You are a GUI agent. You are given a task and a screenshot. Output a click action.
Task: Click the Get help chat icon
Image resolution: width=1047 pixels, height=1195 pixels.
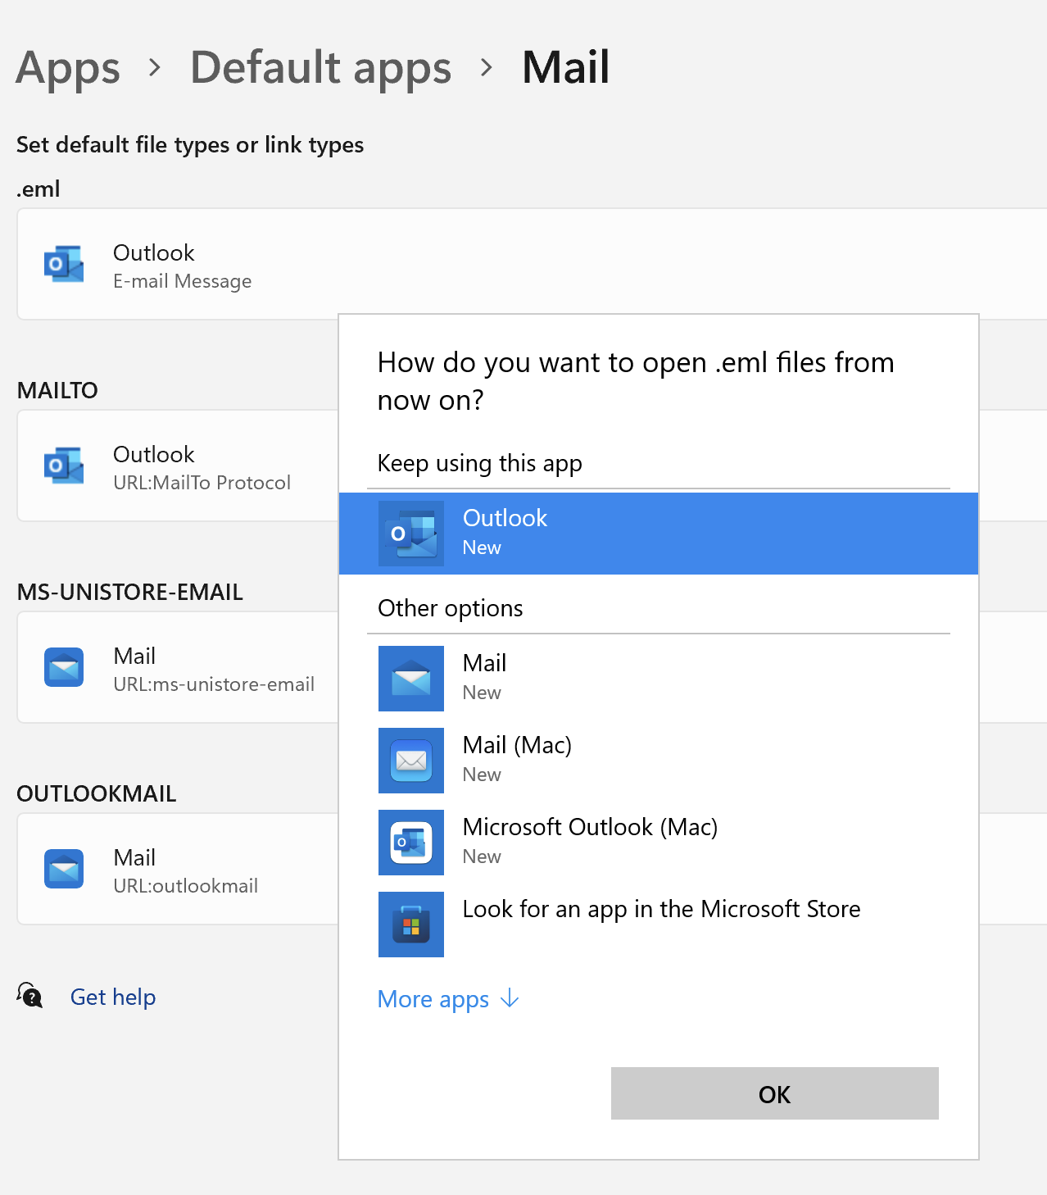30,996
